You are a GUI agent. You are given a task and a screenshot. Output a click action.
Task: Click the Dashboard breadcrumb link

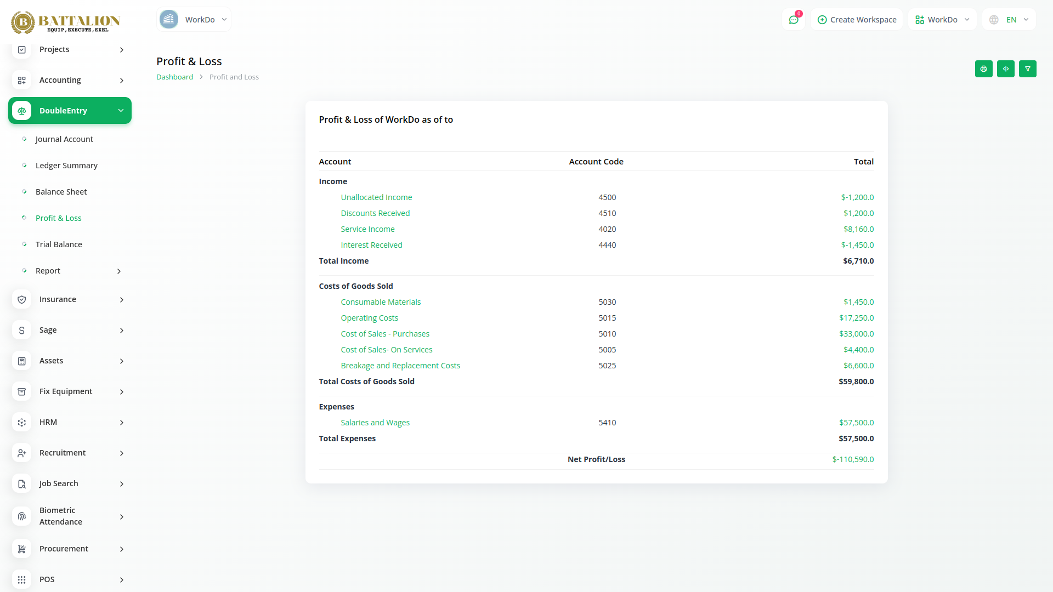[x=174, y=77]
